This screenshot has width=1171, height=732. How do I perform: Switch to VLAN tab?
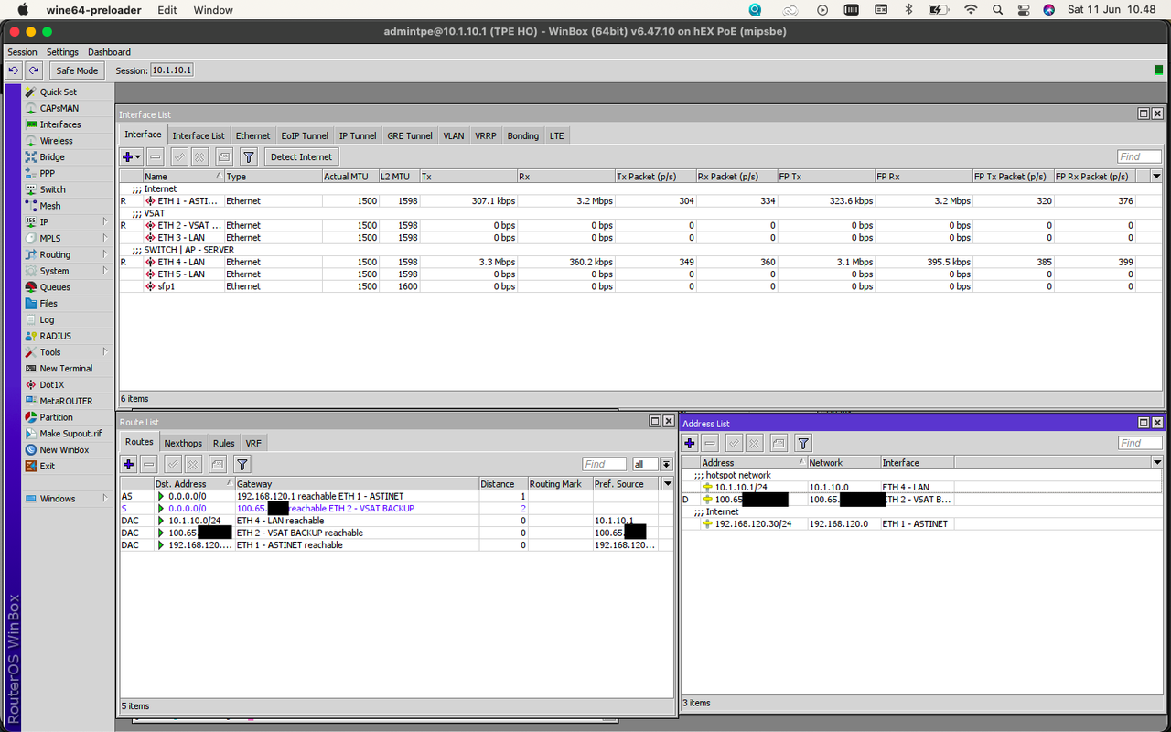coord(454,135)
